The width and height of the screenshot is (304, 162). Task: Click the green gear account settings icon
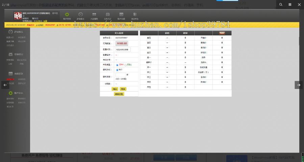click(67, 15)
